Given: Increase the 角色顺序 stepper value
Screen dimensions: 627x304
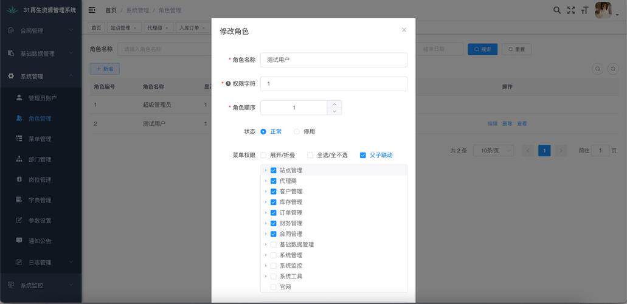Looking at the screenshot, I should click(334, 104).
